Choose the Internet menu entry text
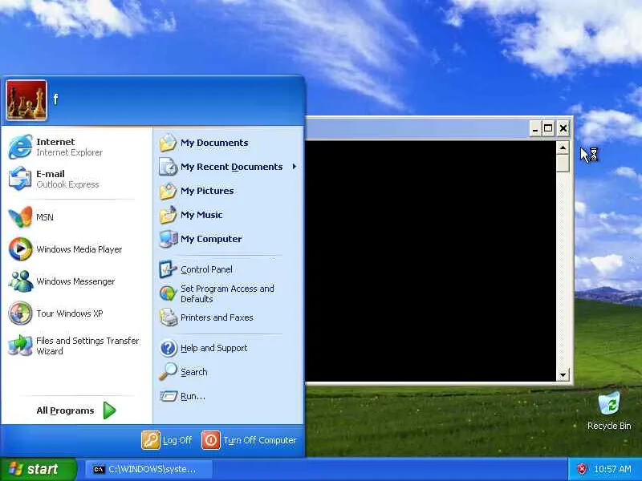 click(55, 142)
